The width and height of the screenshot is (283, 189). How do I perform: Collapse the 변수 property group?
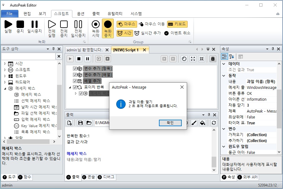point(224,129)
